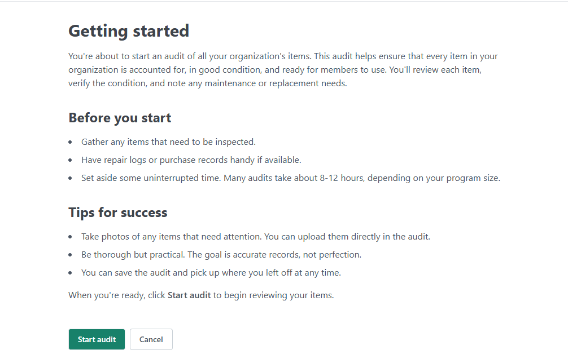Click the bullet dot beside 'Set aside some'
The height and width of the screenshot is (363, 568).
(x=71, y=179)
